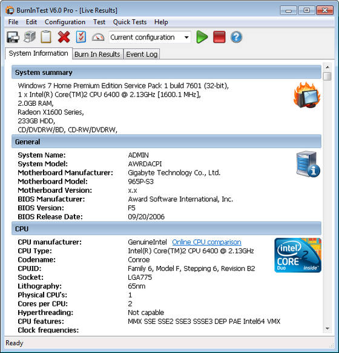Click the 09/20/2006 BIOS release date

(146, 216)
